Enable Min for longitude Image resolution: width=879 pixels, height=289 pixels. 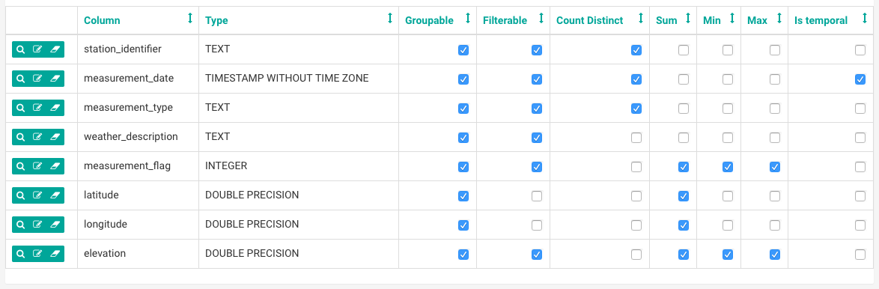click(x=728, y=225)
